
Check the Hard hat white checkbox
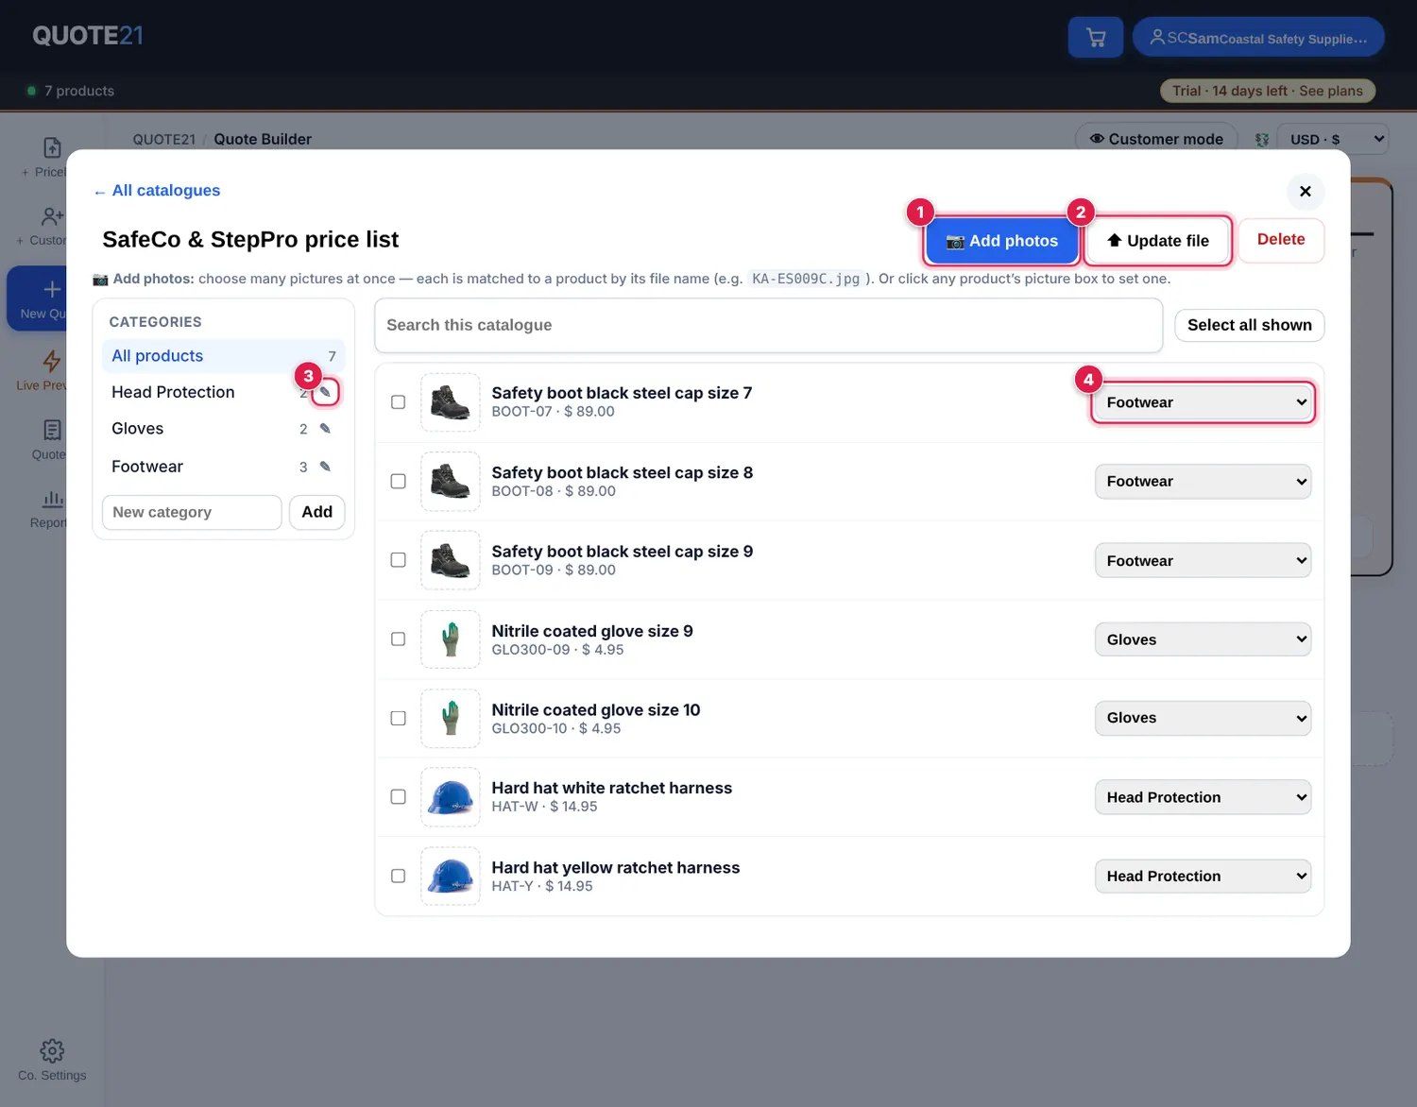click(399, 797)
